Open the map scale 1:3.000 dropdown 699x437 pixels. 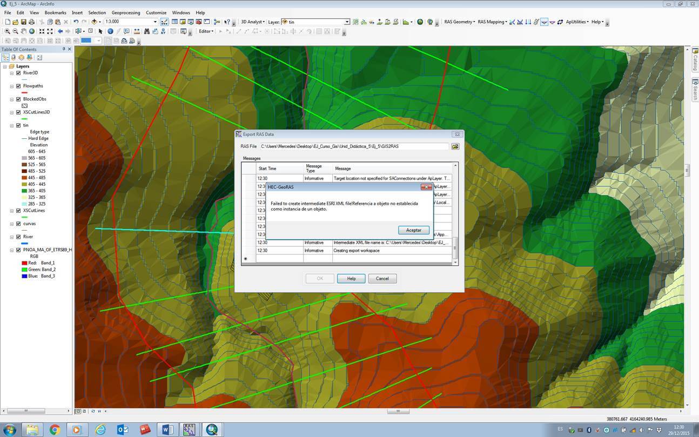[155, 22]
